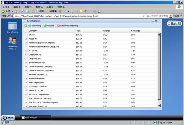Click the yellow note icon in IE toolbar
Screen dimensions: 184x125
point(81,11)
